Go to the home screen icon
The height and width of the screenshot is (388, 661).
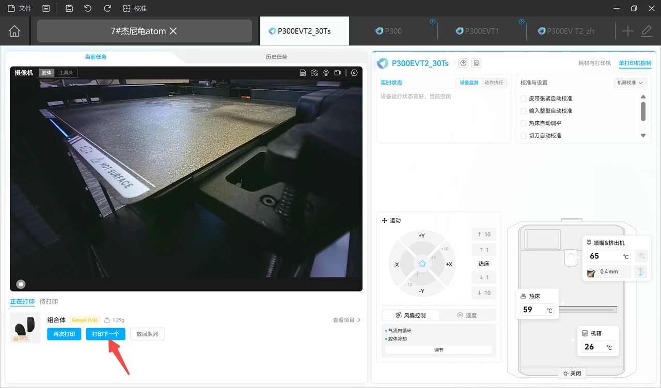(14, 31)
